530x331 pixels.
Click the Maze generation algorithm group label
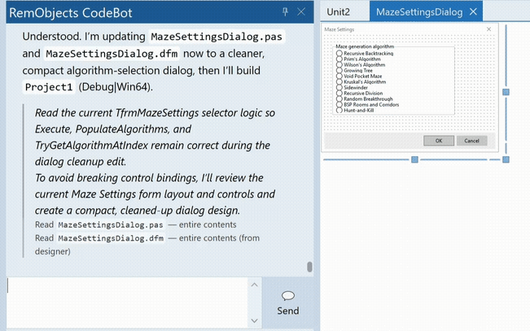point(365,46)
